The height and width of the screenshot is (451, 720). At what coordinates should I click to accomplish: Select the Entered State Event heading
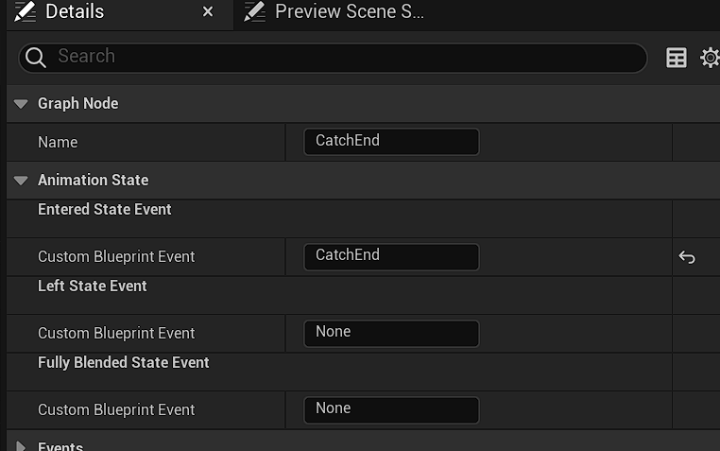click(105, 209)
